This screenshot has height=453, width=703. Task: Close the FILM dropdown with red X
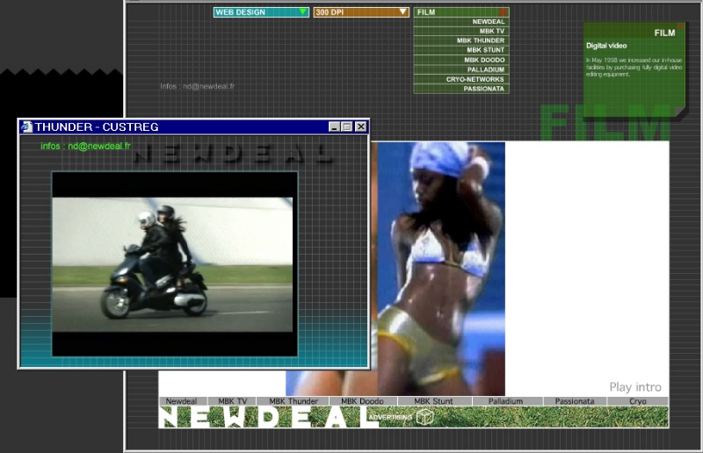coord(503,12)
